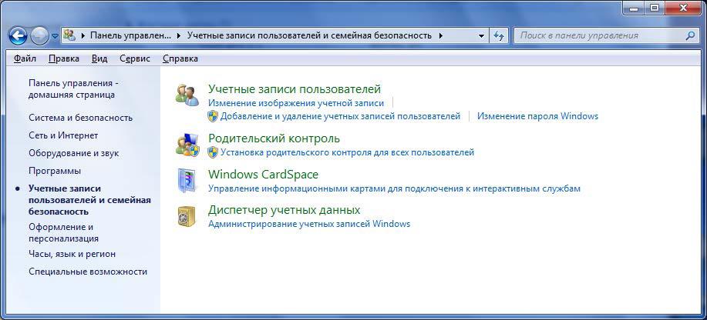
Task: Open Оформление и персонализация category
Action: 63,232
